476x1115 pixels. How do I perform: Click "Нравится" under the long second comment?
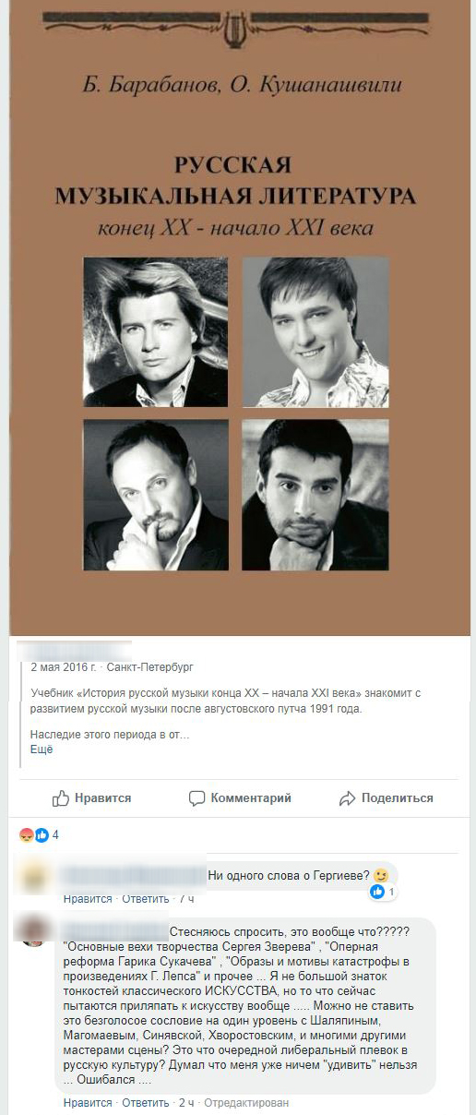coord(88,1103)
